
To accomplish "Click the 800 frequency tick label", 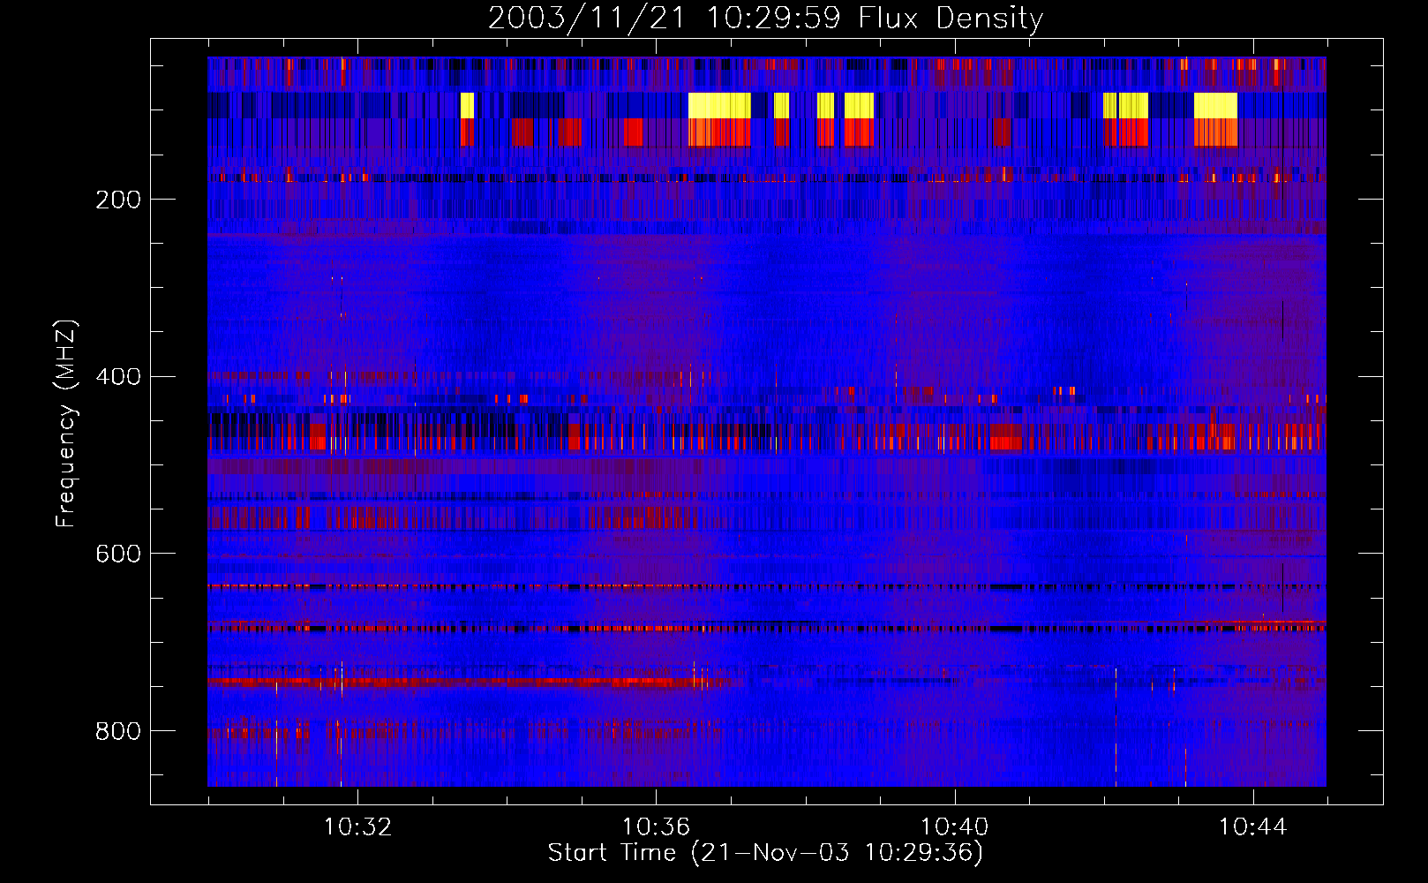I will pyautogui.click(x=118, y=731).
